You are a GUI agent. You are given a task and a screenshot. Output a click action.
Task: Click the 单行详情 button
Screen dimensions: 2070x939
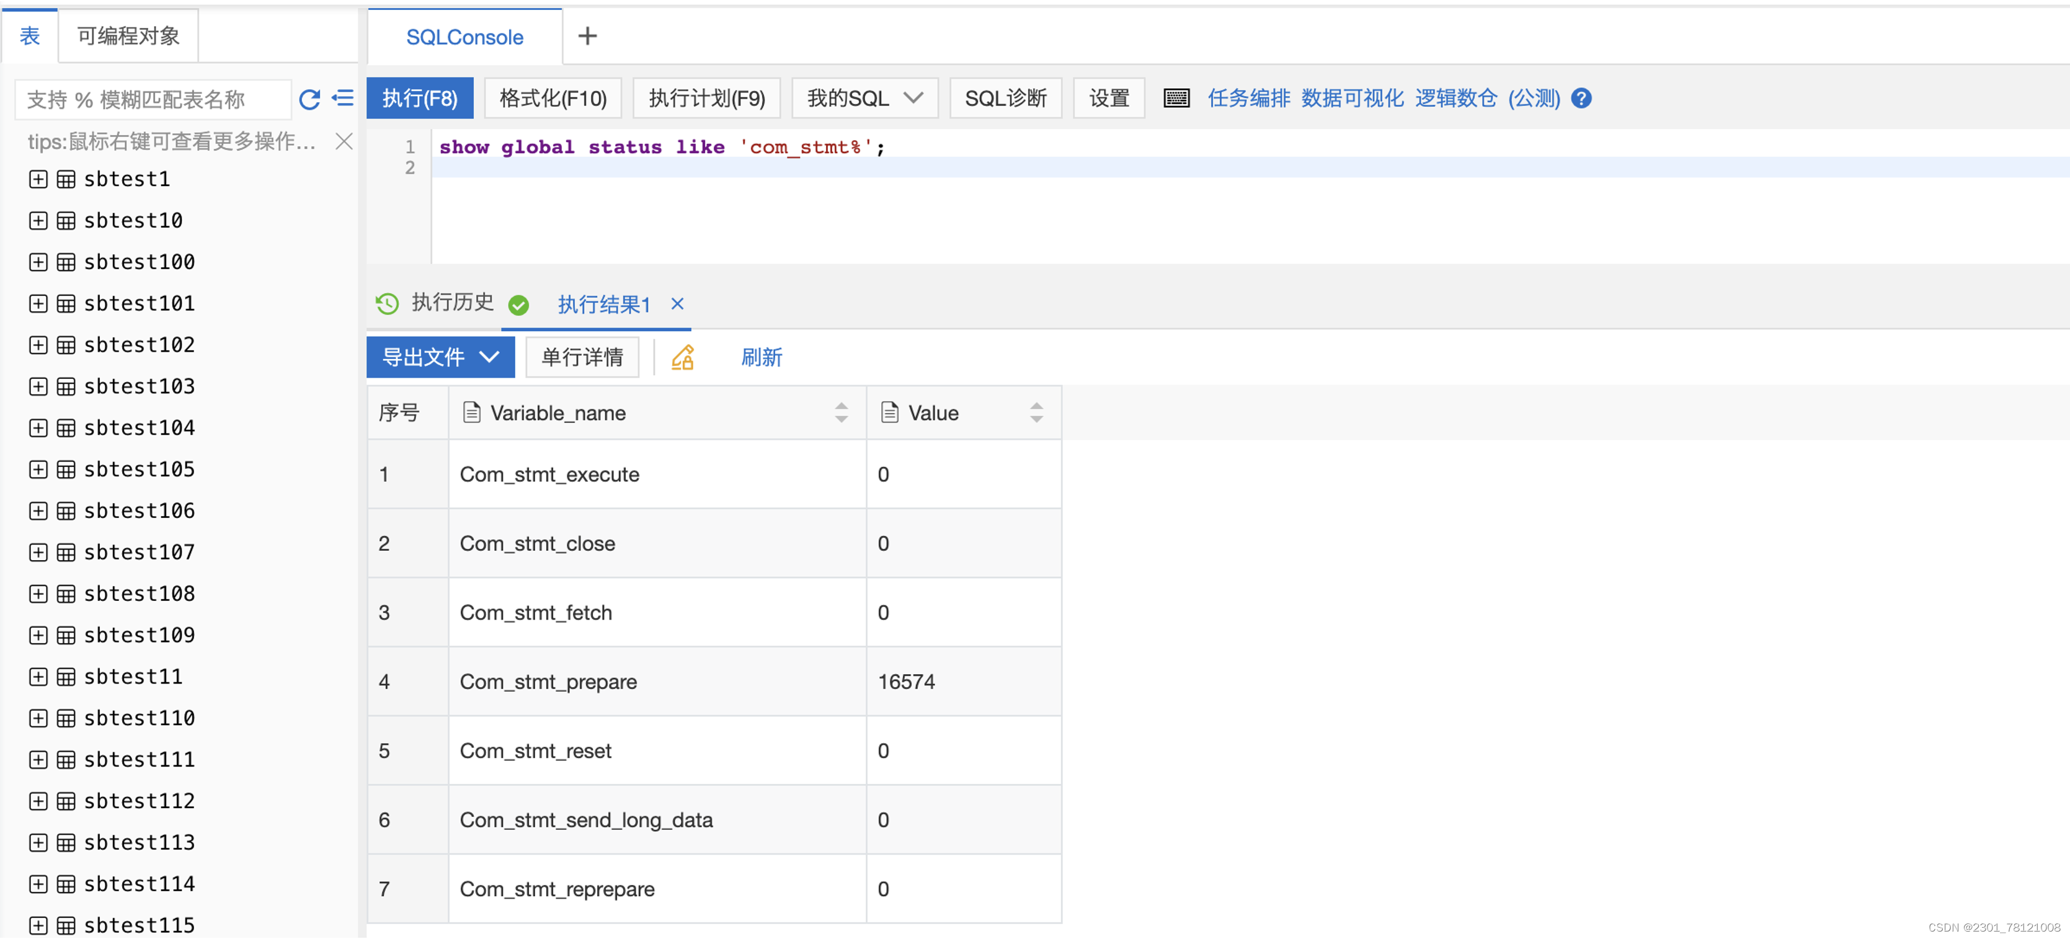582,357
